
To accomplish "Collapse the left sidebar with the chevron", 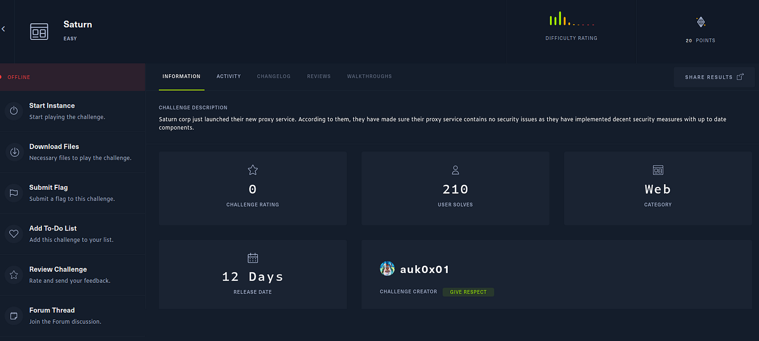I will coord(3,28).
